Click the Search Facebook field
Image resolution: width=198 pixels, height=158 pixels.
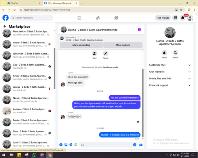(x=32, y=18)
